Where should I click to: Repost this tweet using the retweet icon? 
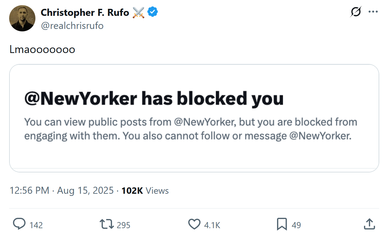tap(106, 225)
